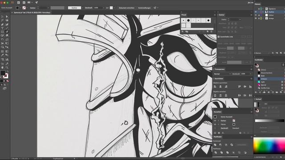
Task: Open the Outline brush definition dropdown
Action: [x=82, y=8]
